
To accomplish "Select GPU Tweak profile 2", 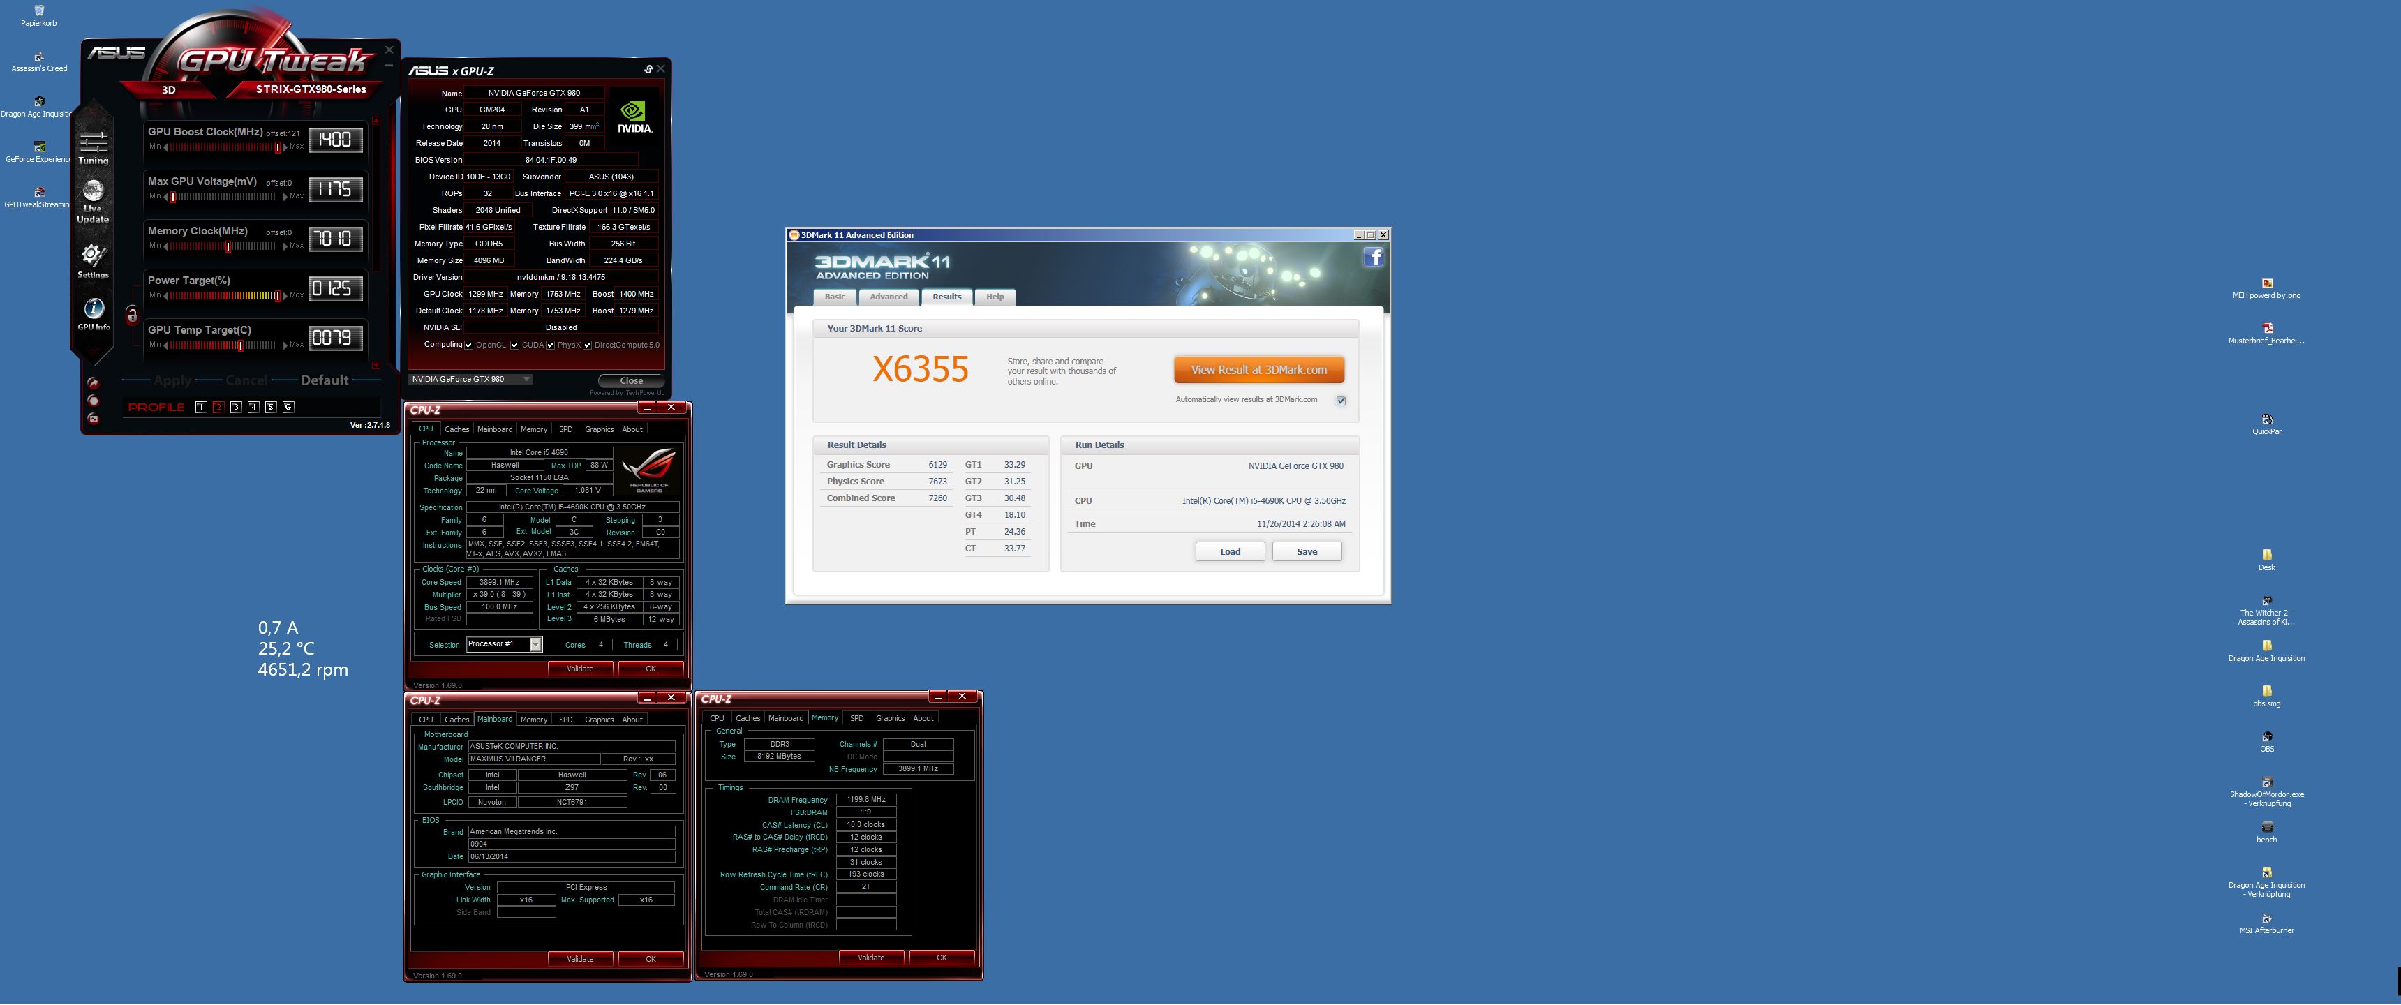I will (218, 408).
